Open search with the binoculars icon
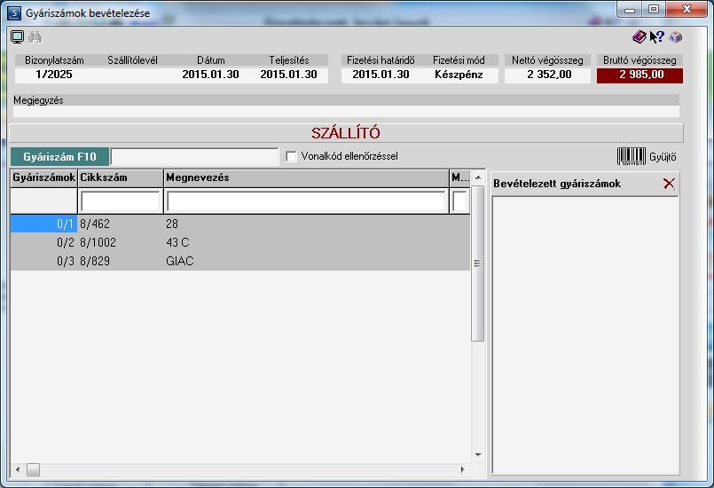This screenshot has width=714, height=488. pos(35,37)
